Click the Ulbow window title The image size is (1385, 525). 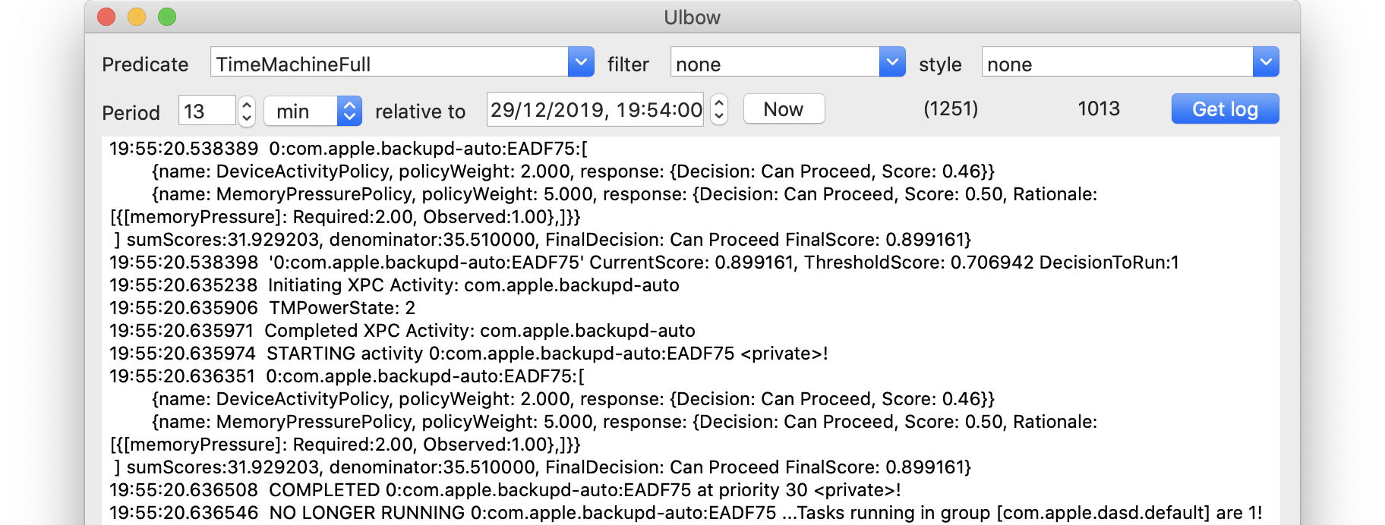tap(692, 17)
